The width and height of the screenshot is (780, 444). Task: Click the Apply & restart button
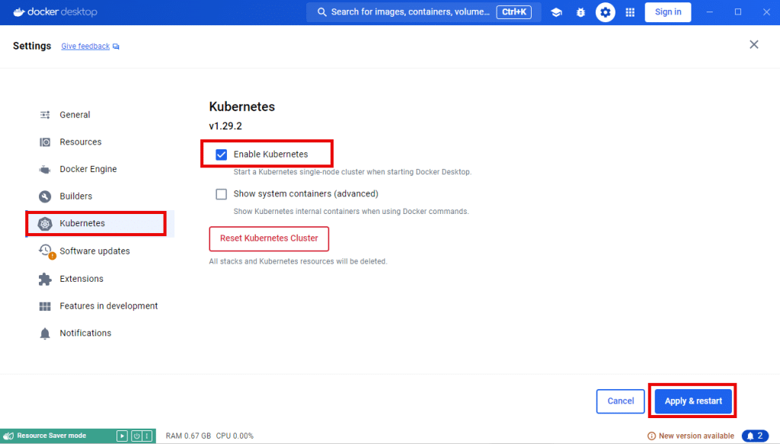click(693, 401)
